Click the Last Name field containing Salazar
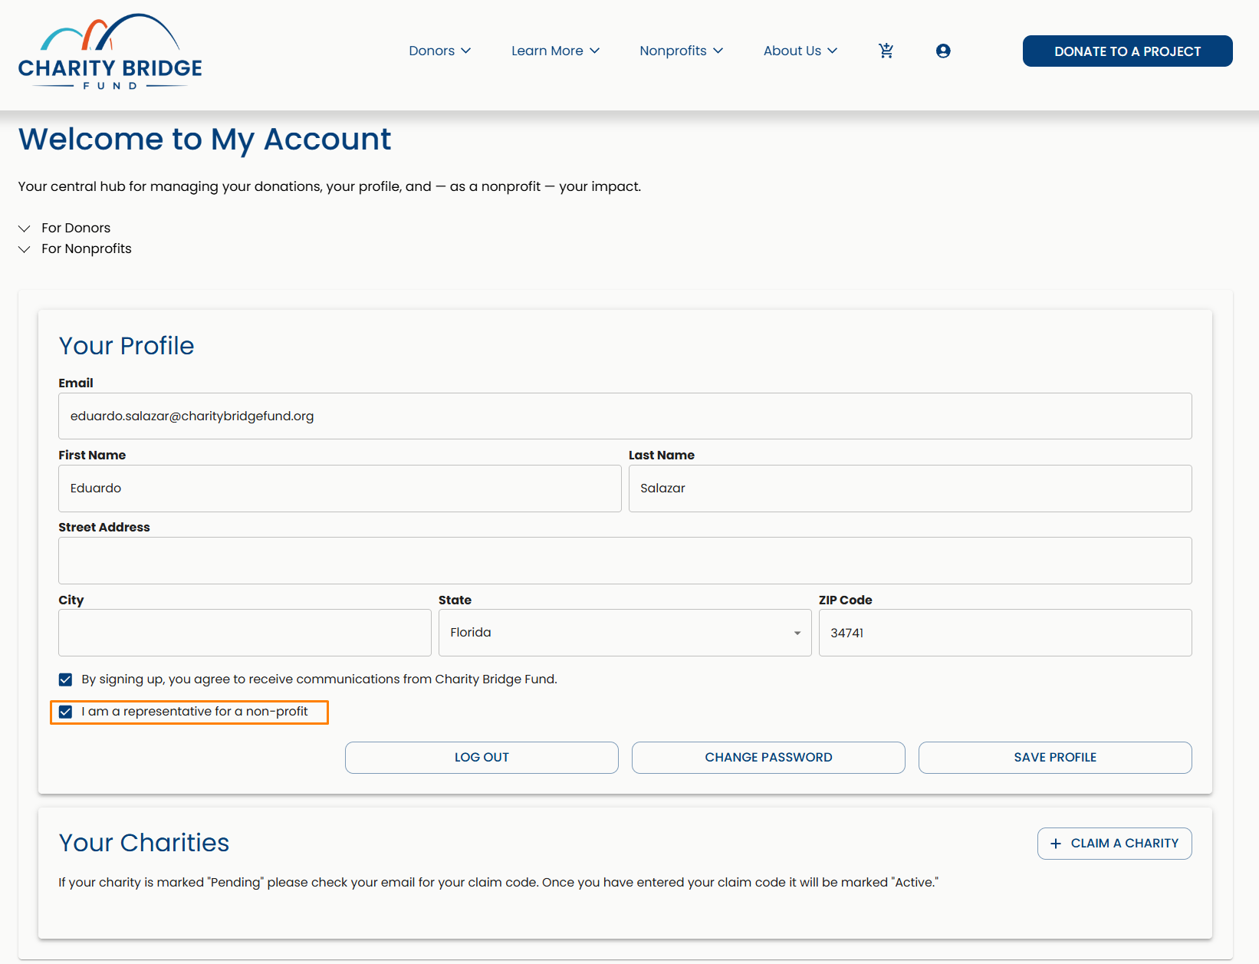The width and height of the screenshot is (1259, 964). pos(910,489)
